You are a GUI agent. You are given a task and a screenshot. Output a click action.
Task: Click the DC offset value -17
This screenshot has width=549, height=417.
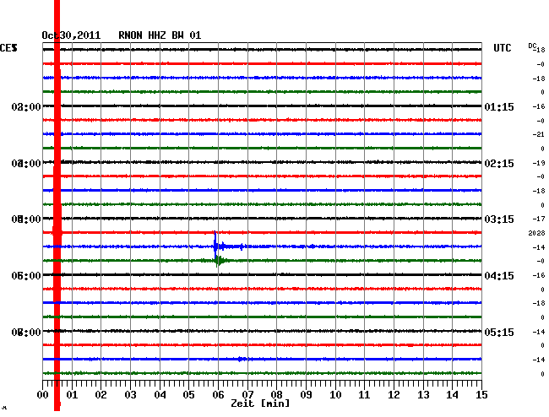pyautogui.click(x=539, y=219)
